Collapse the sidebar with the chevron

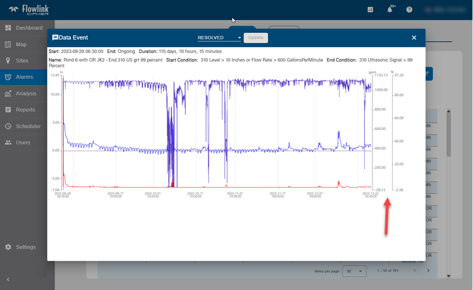coord(8,279)
